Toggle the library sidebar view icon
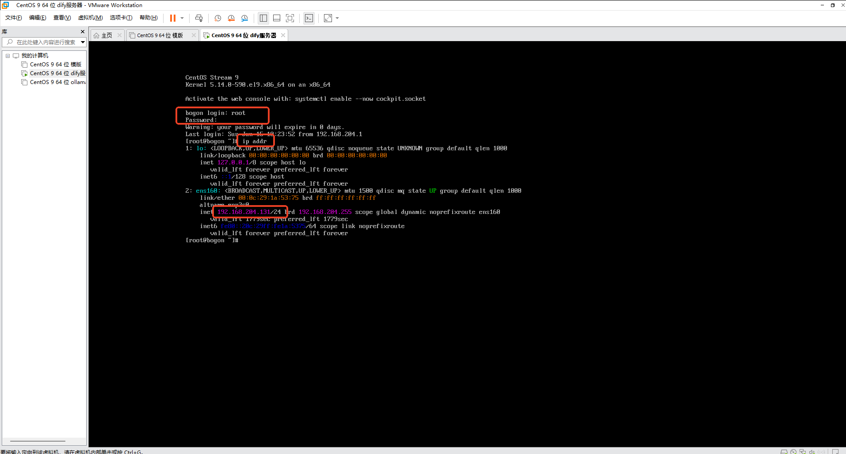The width and height of the screenshot is (846, 454). [x=263, y=18]
